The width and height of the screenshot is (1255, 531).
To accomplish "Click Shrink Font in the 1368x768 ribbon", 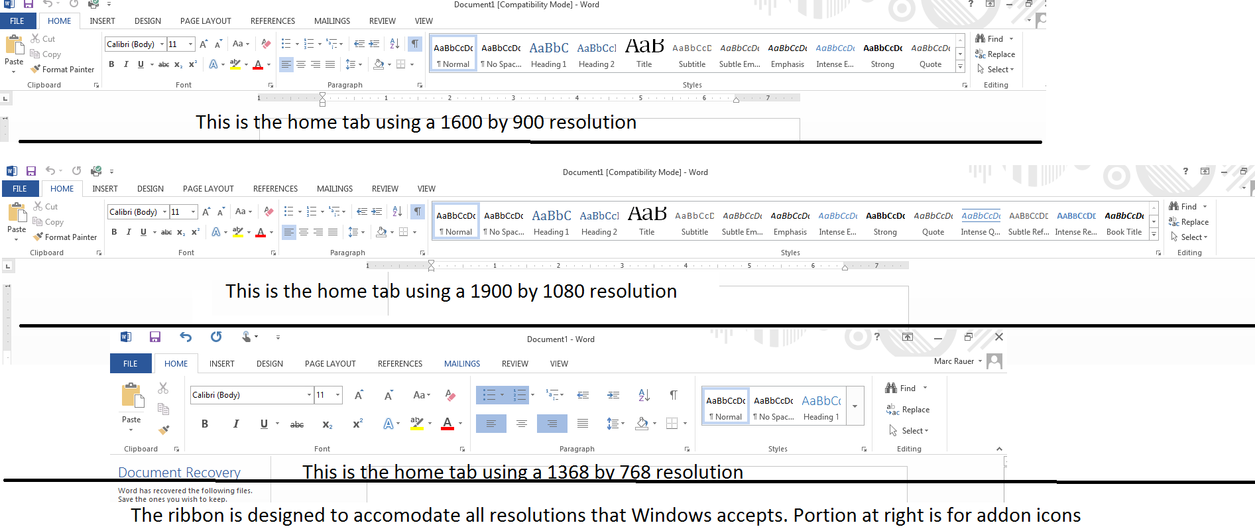I will [389, 395].
